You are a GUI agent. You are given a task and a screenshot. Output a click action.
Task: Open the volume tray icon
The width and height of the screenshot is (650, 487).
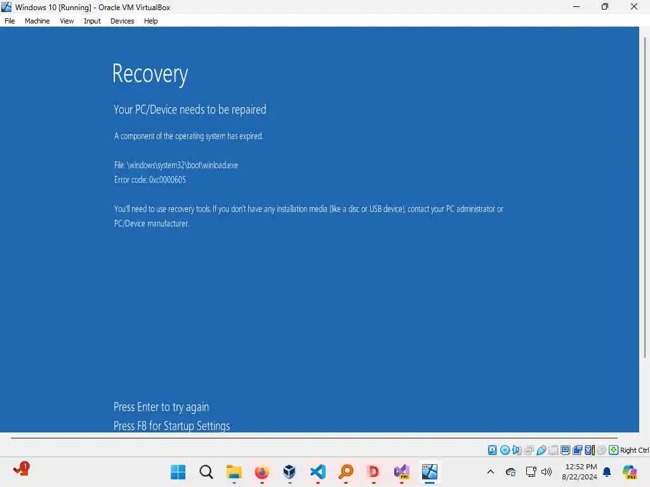547,472
